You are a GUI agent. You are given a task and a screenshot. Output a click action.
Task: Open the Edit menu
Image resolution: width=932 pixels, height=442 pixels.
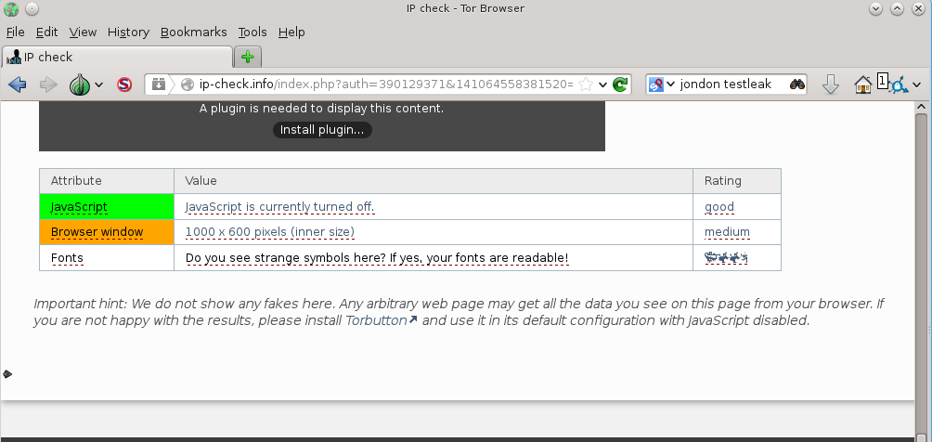[x=46, y=32]
